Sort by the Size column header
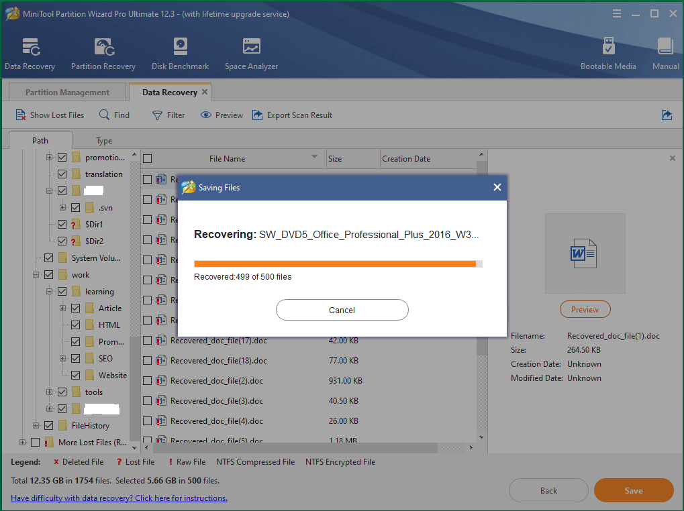 pos(353,158)
